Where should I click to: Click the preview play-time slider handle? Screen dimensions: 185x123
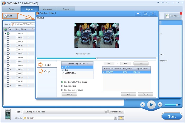click(x=96, y=58)
